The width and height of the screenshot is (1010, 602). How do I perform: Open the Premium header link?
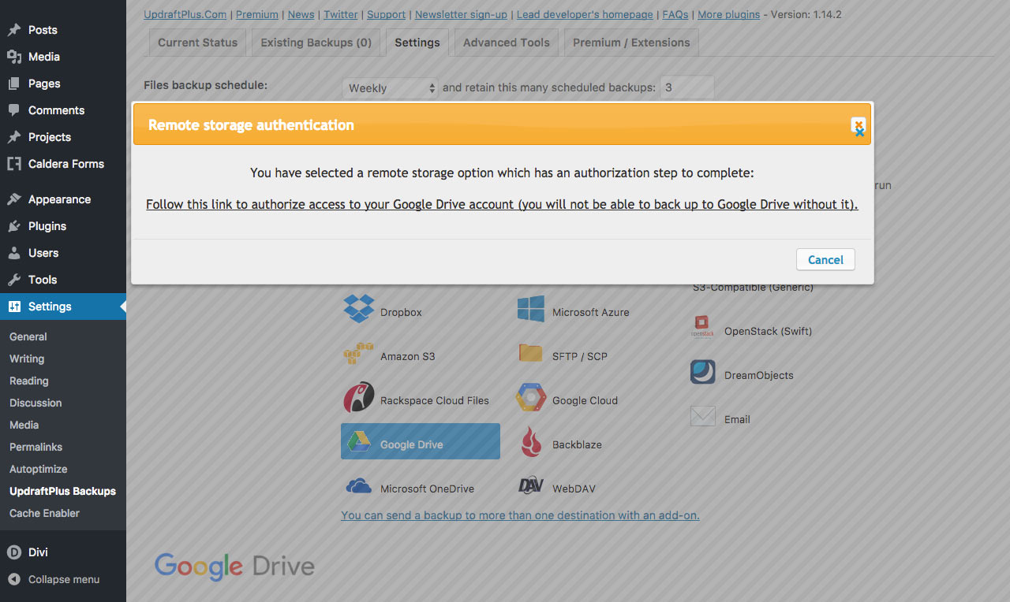click(257, 14)
